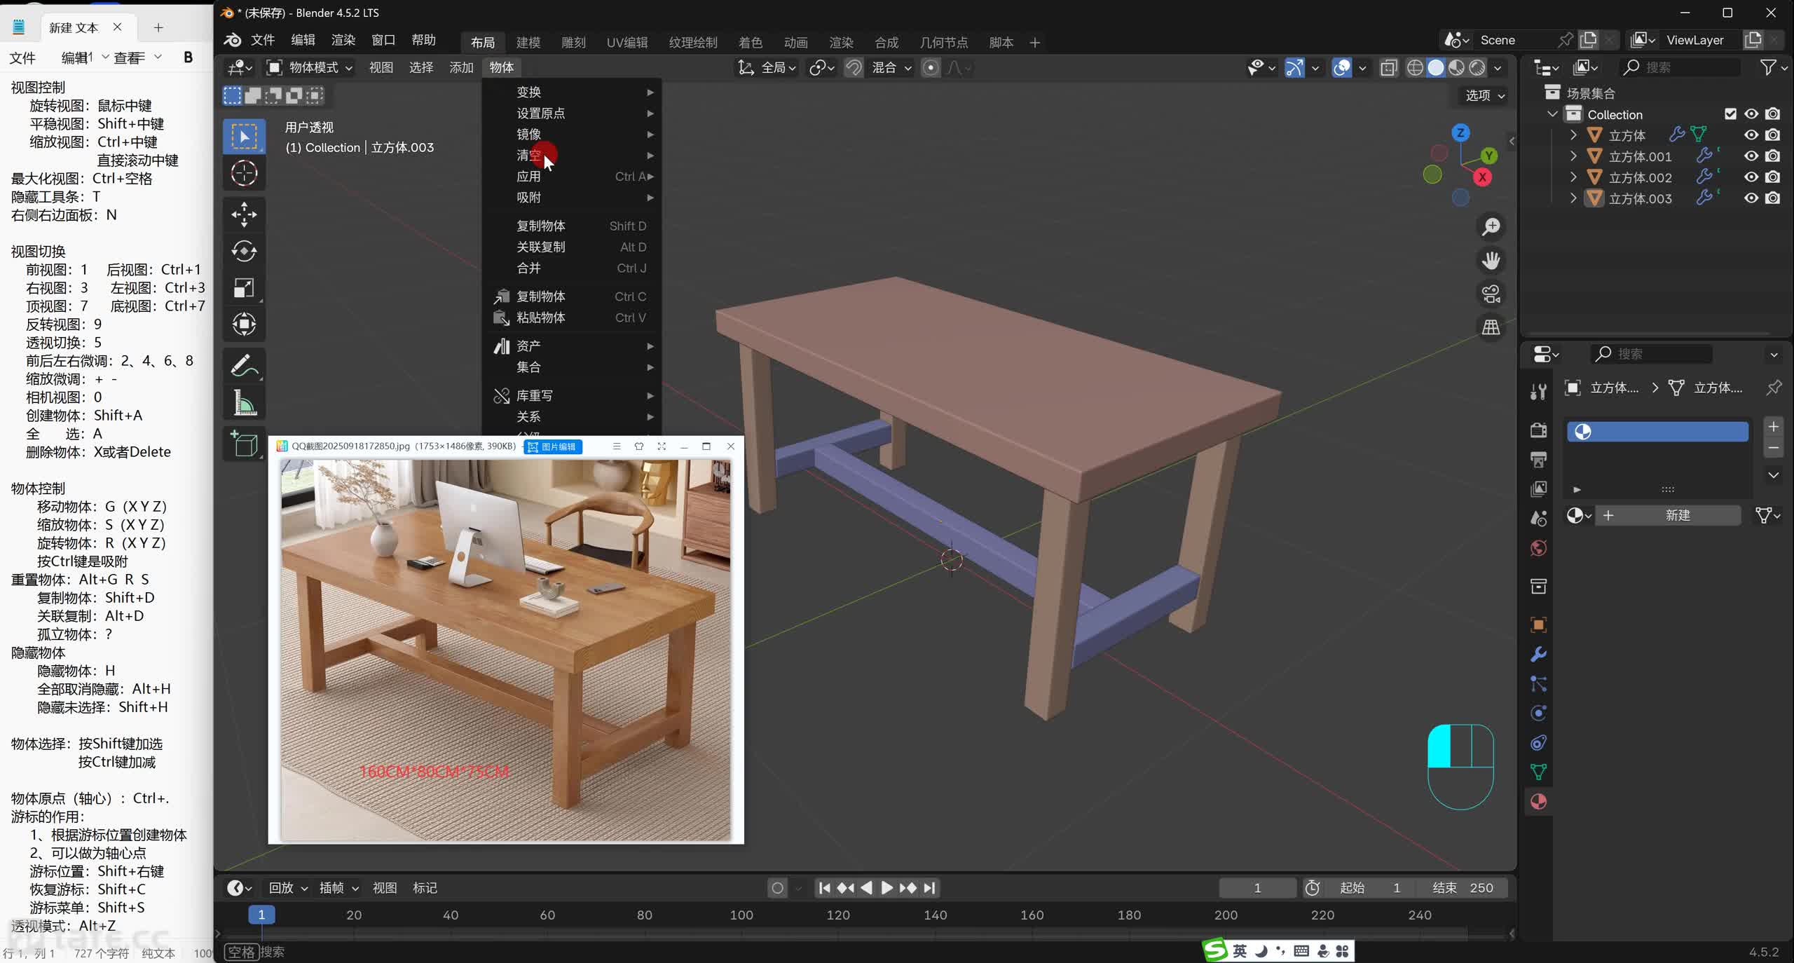This screenshot has width=1794, height=963.
Task: Open the 渲染 menu in the top bar
Action: pos(343,40)
